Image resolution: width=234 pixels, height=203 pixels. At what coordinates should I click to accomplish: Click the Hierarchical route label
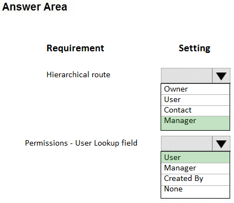[78, 74]
